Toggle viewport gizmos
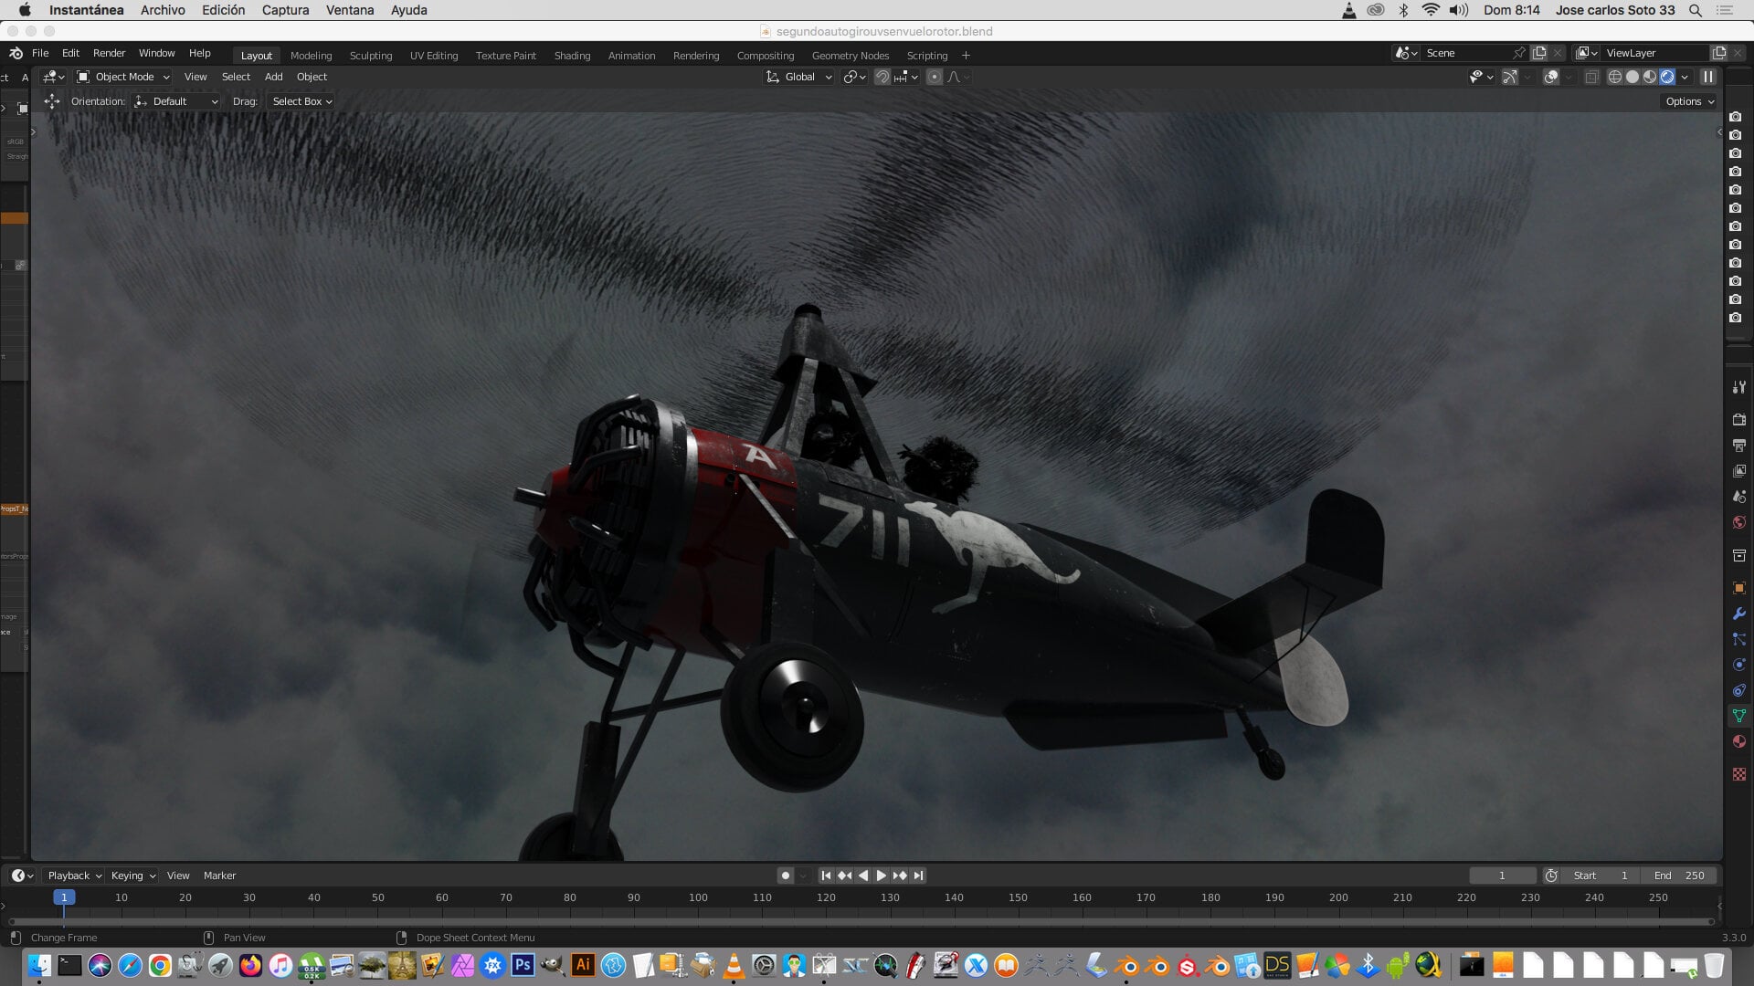The image size is (1754, 986). pos(1510,77)
